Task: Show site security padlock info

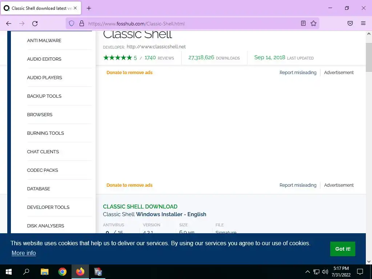Action: tap(82, 23)
